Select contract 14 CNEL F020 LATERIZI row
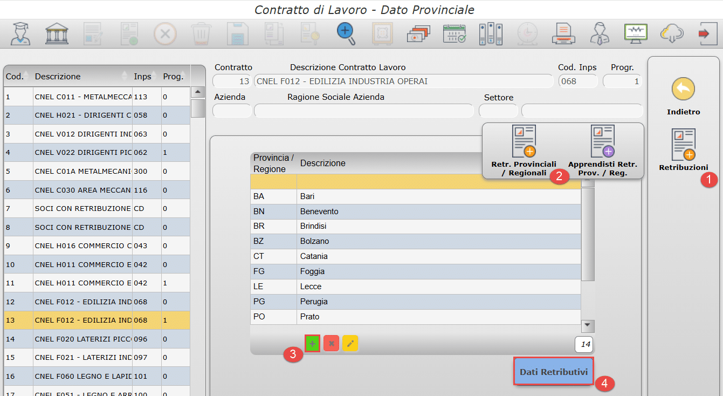The image size is (723, 396). pyautogui.click(x=97, y=339)
